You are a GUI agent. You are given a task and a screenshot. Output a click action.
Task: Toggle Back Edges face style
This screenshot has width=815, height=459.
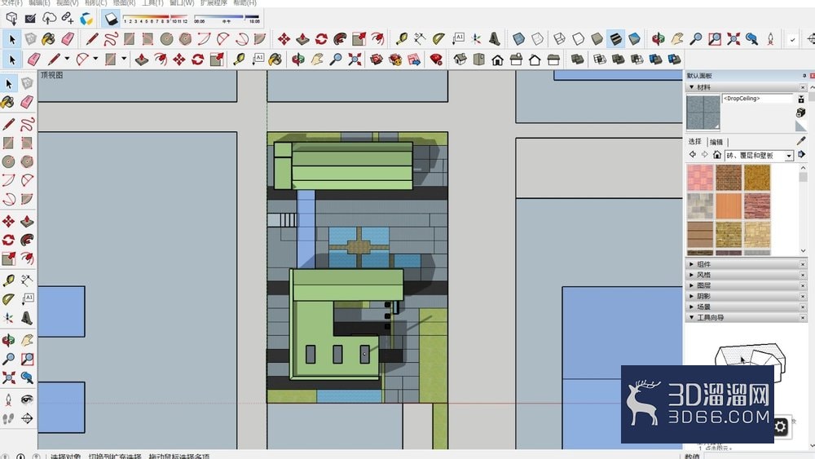[x=537, y=39]
